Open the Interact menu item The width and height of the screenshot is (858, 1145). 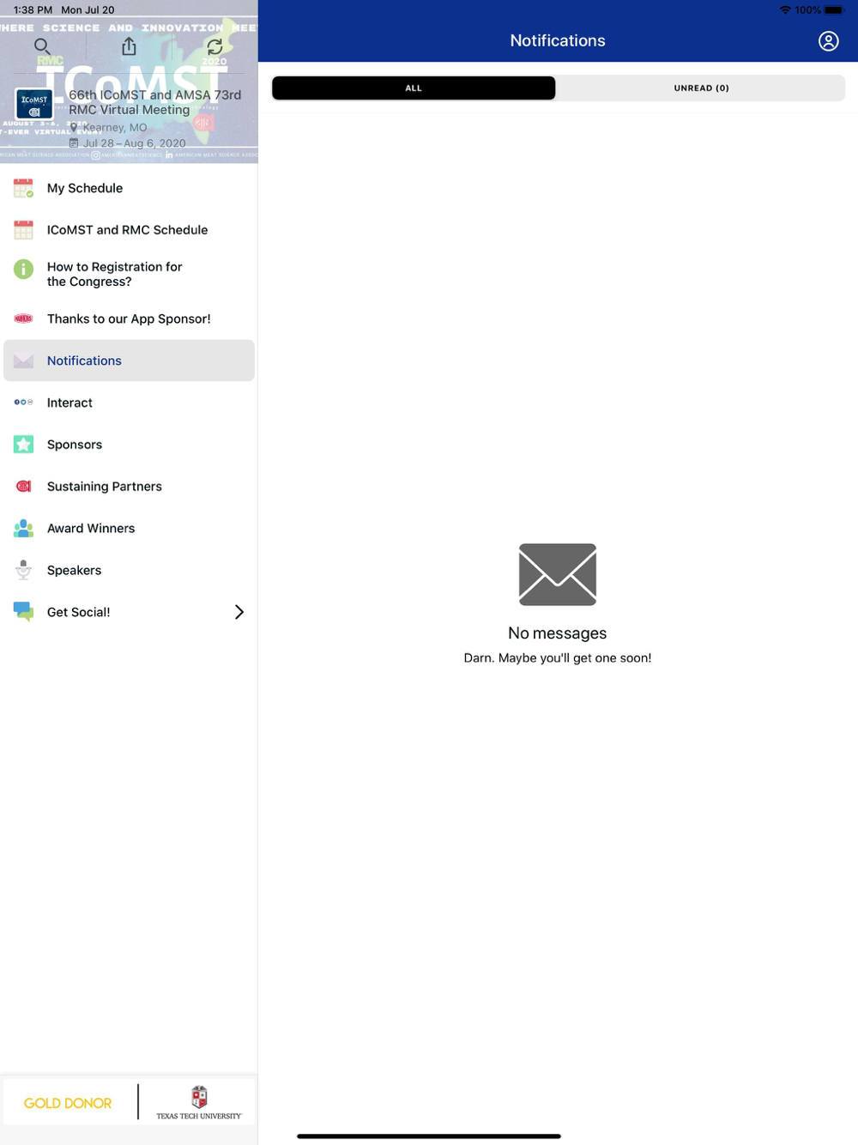129,403
